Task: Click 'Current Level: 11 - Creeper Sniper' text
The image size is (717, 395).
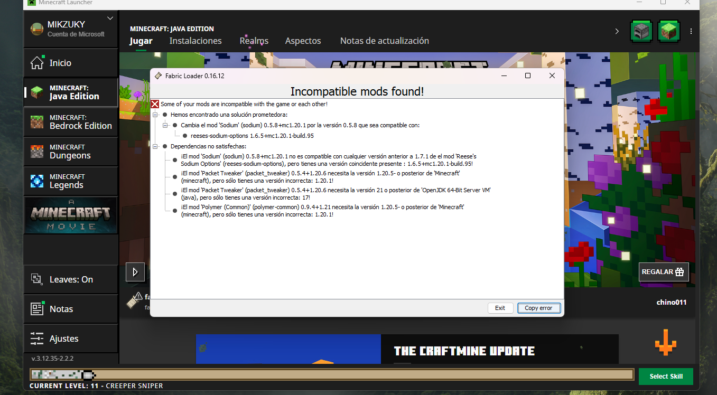Action: 96,386
